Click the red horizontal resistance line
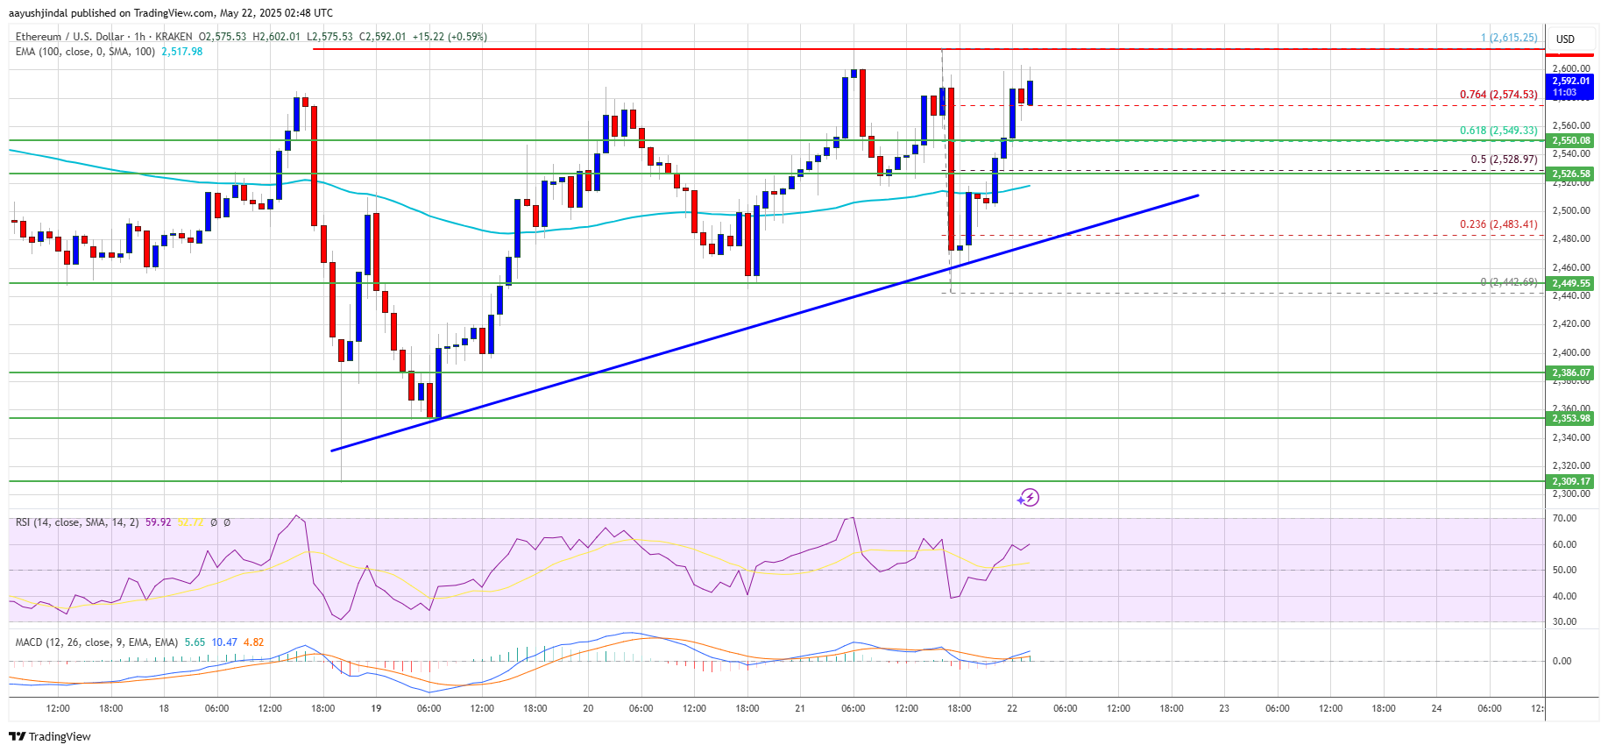Image resolution: width=1608 pixels, height=752 pixels. click(x=613, y=49)
